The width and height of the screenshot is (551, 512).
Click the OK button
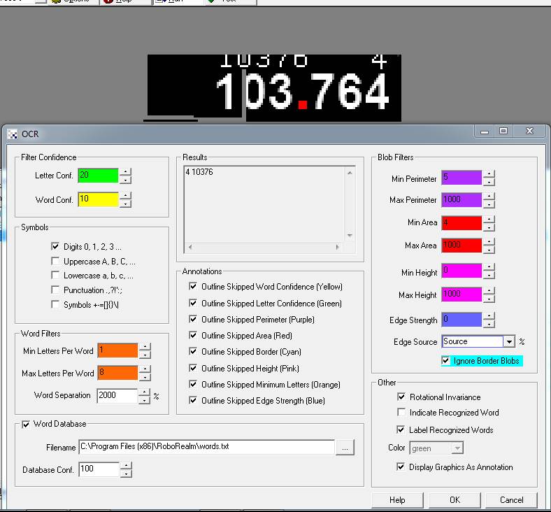click(x=455, y=500)
